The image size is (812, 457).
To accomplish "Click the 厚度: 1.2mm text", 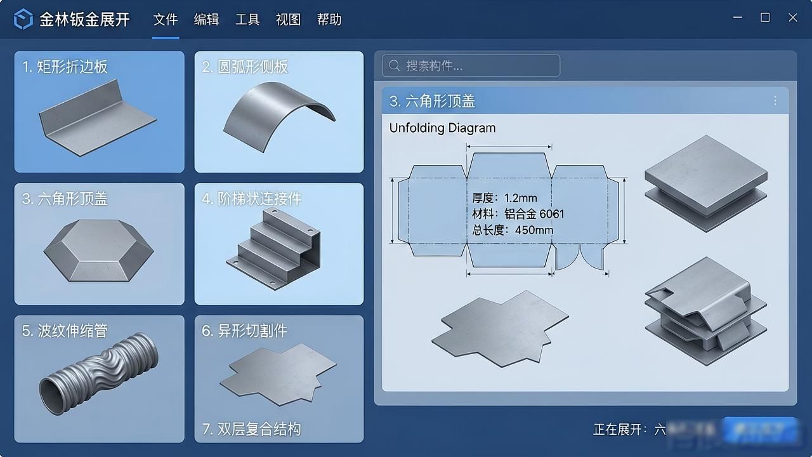I will click(504, 198).
